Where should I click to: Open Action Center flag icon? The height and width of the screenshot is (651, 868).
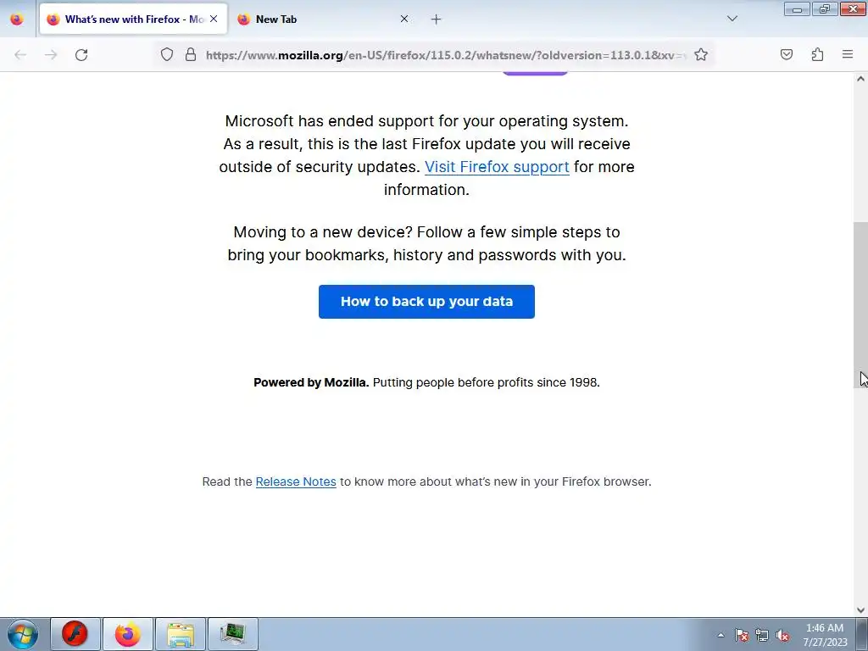[742, 635]
